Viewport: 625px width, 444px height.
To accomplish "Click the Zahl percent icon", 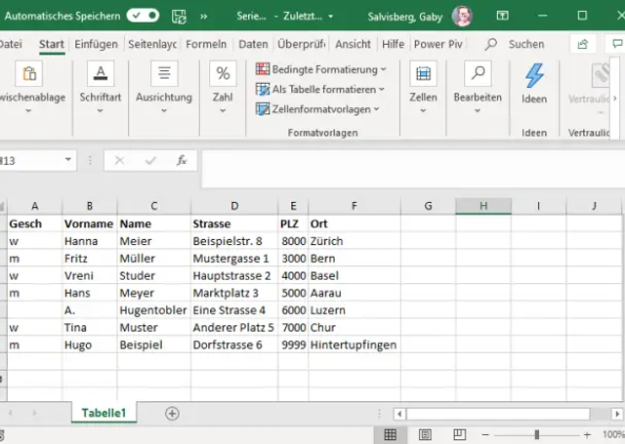I will click(x=223, y=73).
